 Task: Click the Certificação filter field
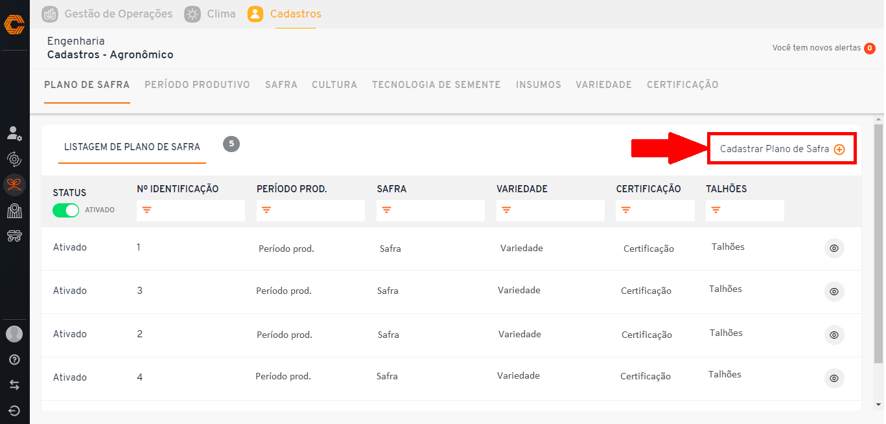(655, 210)
